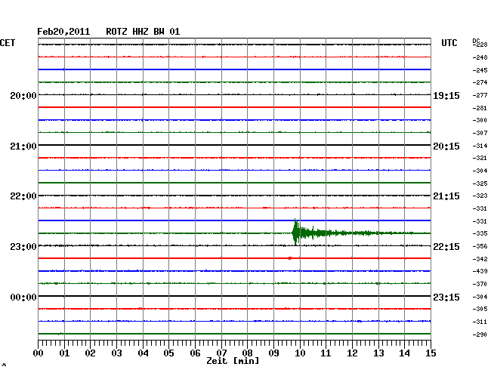The width and height of the screenshot is (491, 373).
Task: Click the "DC" column header
Action: coord(476,41)
